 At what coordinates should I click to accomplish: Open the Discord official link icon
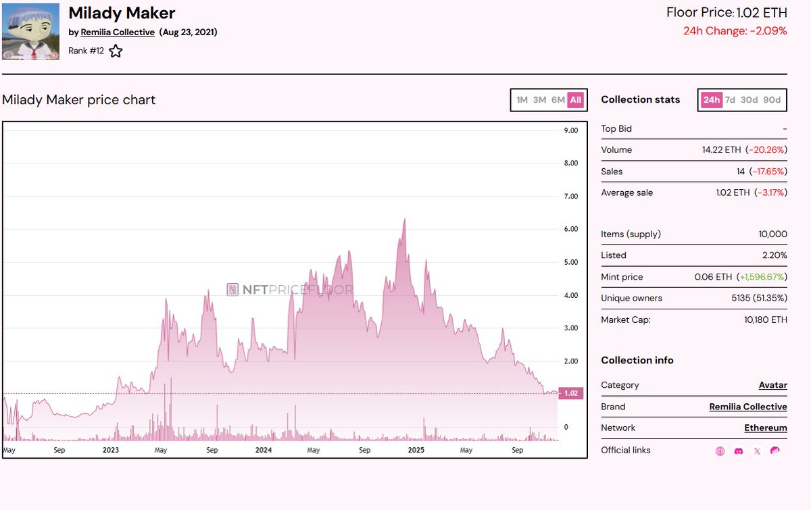click(739, 451)
